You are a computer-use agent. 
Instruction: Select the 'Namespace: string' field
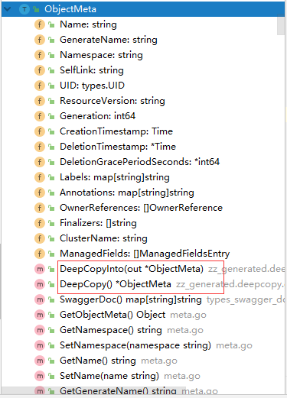(x=101, y=55)
